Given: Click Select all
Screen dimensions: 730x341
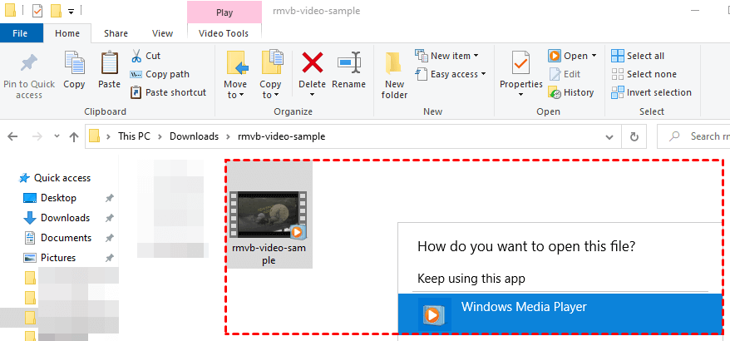Looking at the screenshot, I should [x=638, y=56].
